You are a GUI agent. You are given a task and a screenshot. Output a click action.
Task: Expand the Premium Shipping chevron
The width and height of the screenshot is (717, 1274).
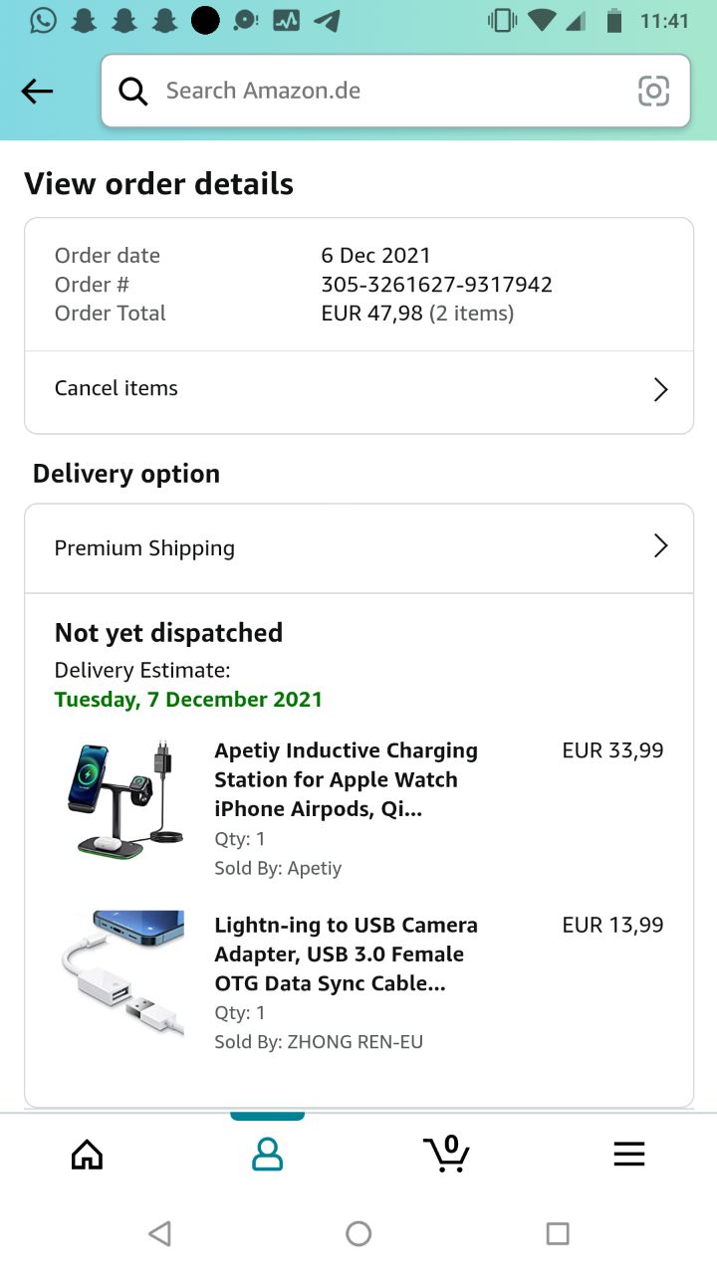pyautogui.click(x=659, y=545)
